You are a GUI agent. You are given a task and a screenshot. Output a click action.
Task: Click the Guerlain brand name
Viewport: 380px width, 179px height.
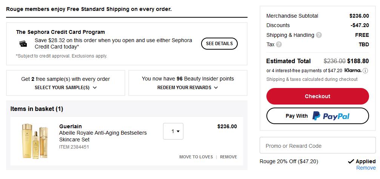tap(71, 126)
